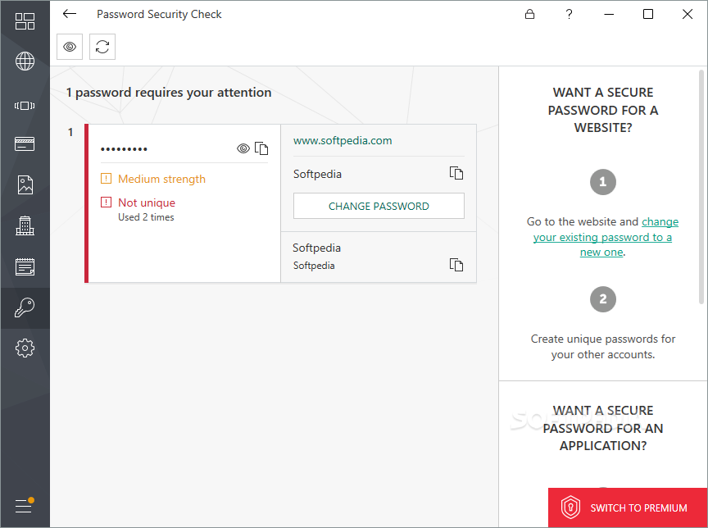The image size is (708, 528).
Task: Open the Addresses building sidebar icon
Action: pos(25,225)
